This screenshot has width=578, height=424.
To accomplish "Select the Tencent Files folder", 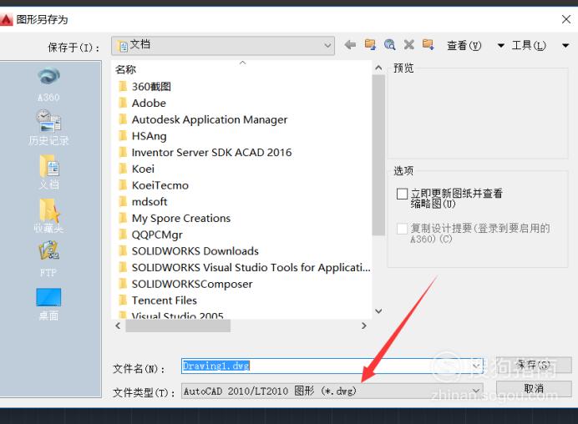I will click(157, 300).
